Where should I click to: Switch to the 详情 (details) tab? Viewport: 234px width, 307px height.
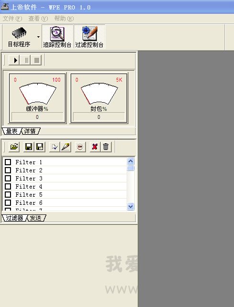(x=30, y=131)
